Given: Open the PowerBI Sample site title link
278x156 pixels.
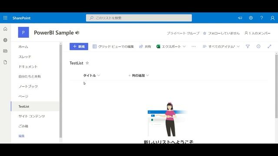Looking at the screenshot, I should click(x=54, y=33).
